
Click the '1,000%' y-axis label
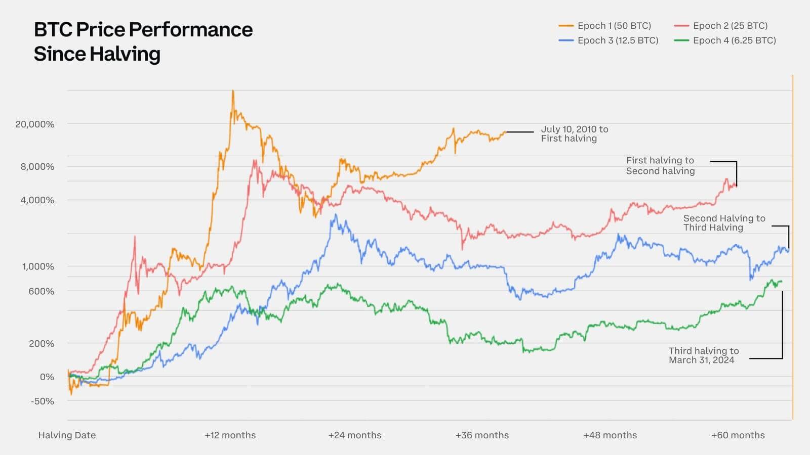pos(38,266)
